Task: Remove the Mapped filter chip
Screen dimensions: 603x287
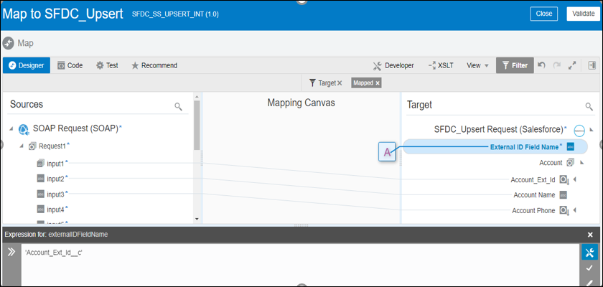Action: pyautogui.click(x=378, y=83)
